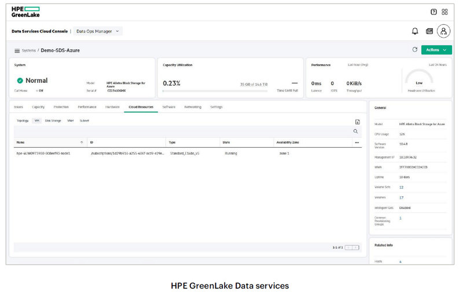Open the column options ellipsis
This screenshot has width=463, height=293.
tap(357, 142)
